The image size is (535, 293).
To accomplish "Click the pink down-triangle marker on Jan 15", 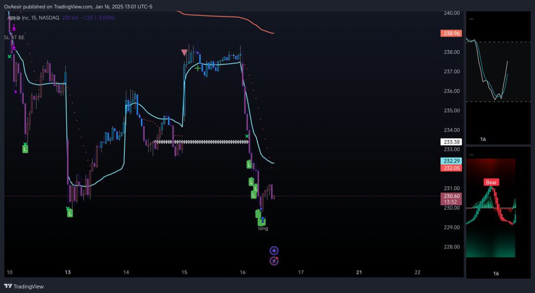I will coord(185,53).
